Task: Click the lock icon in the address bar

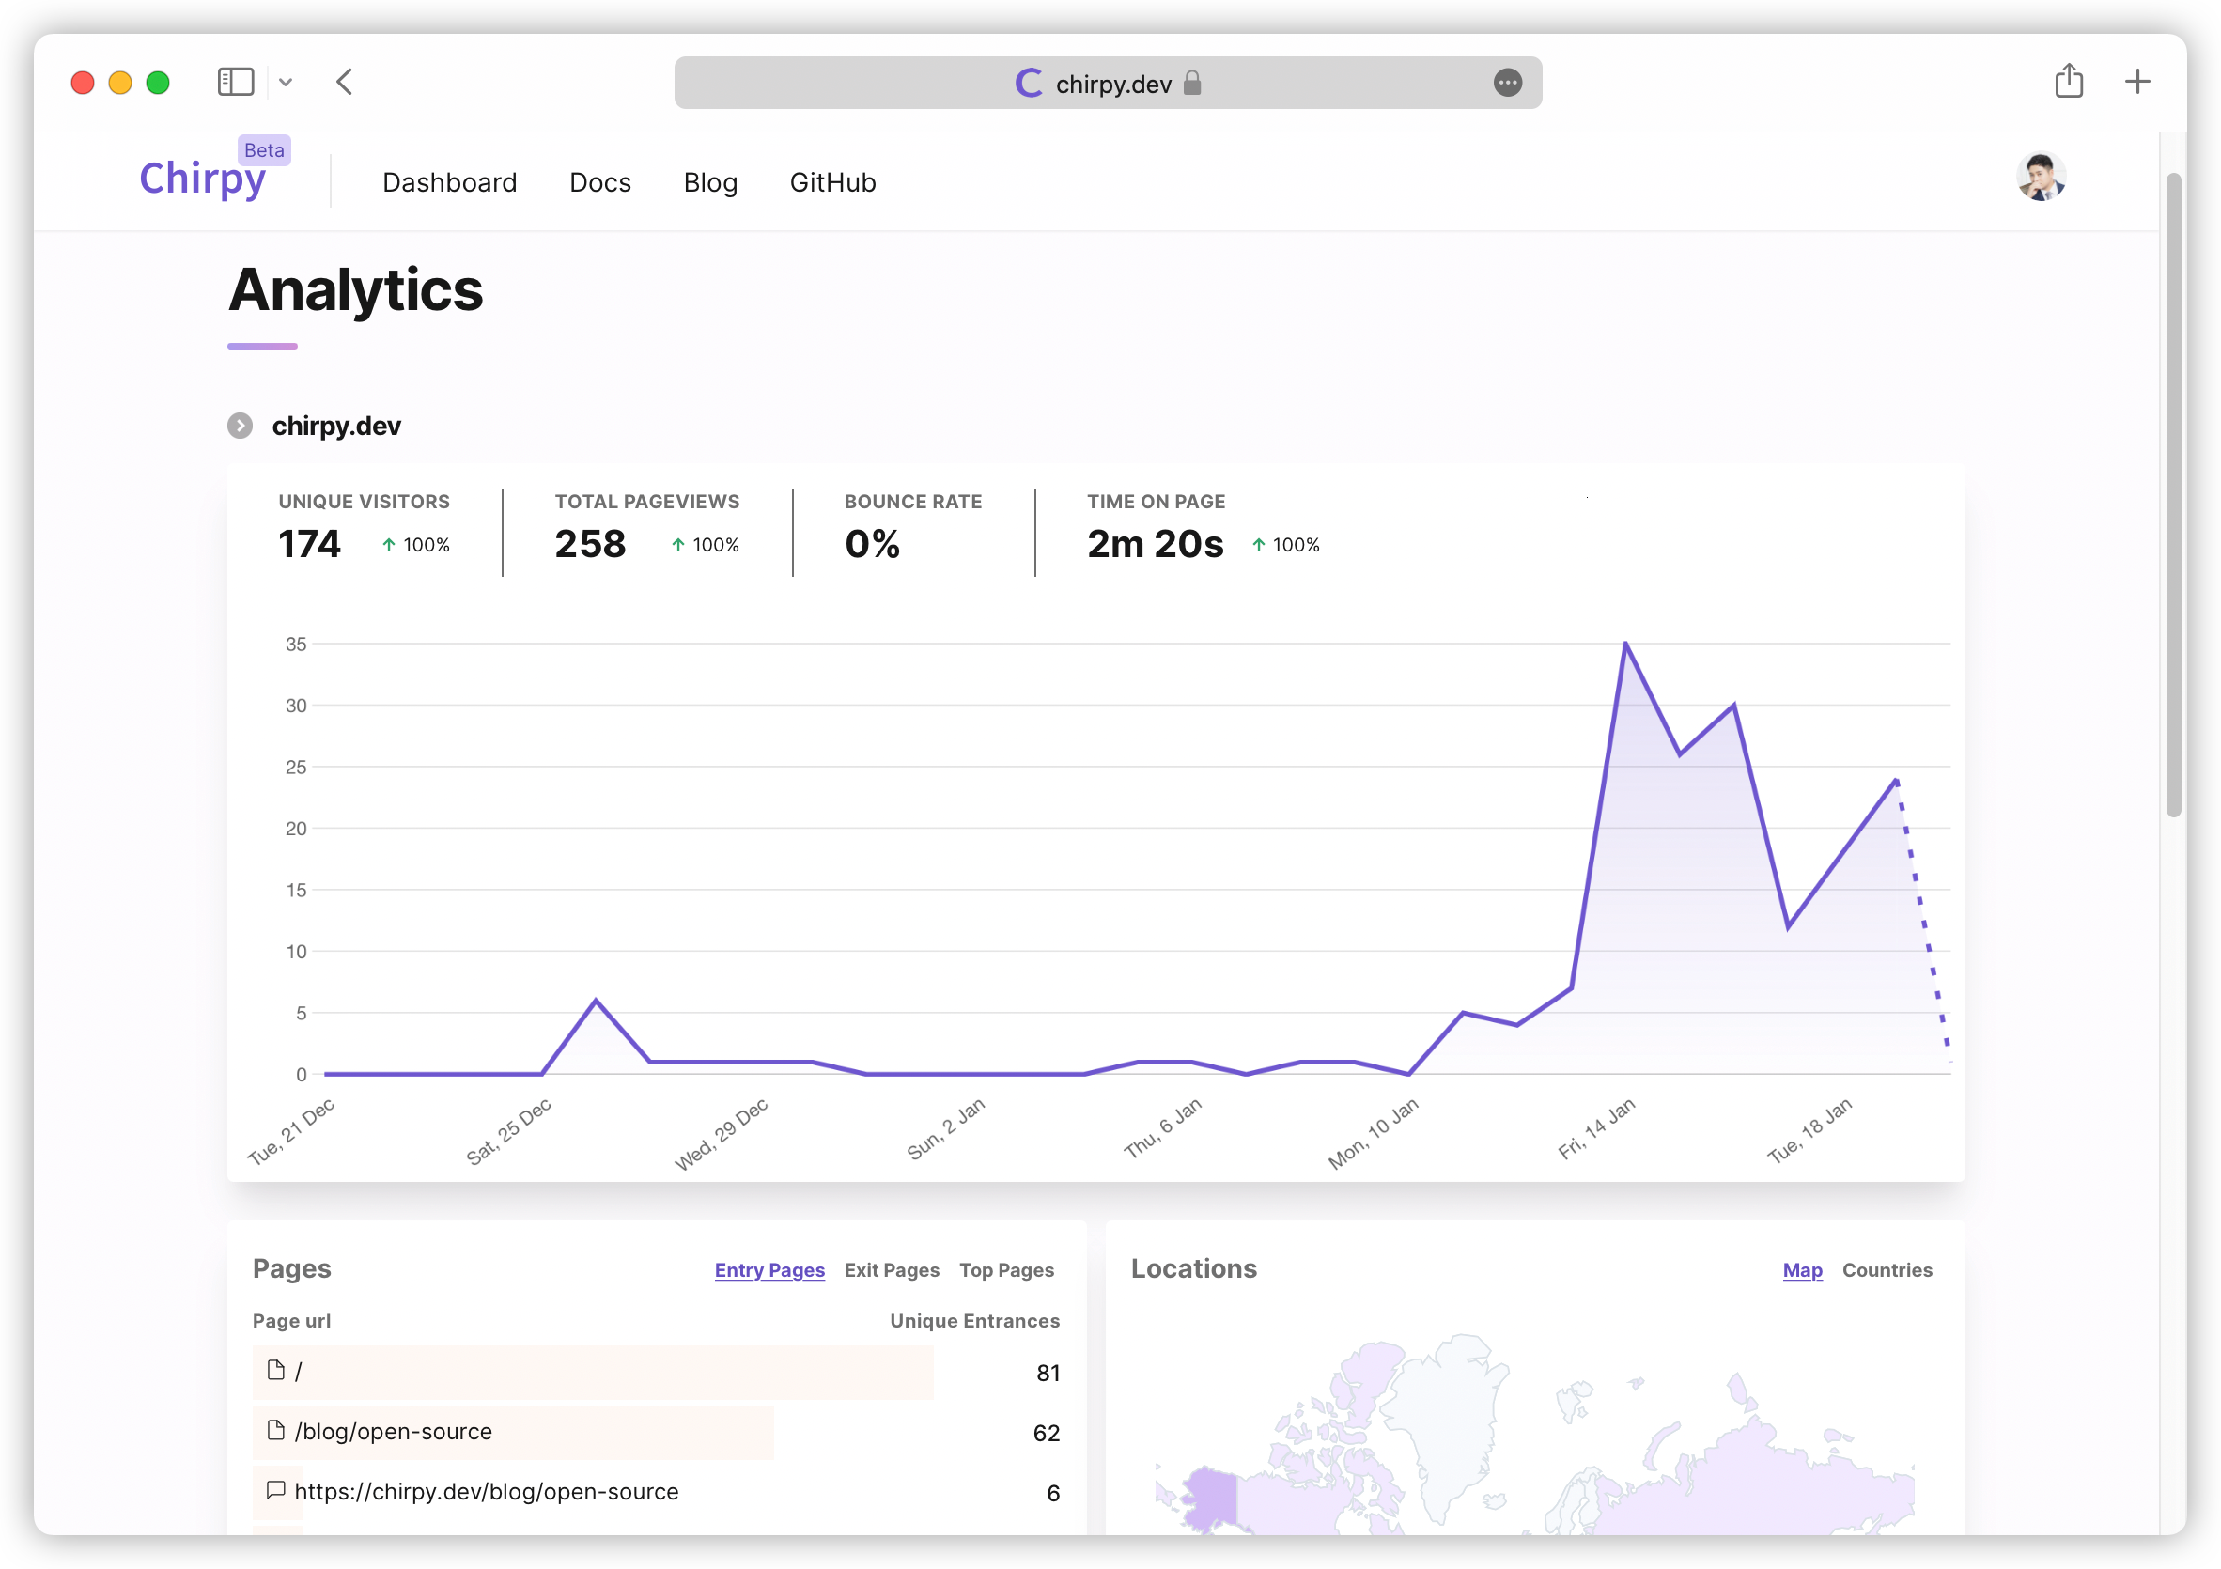Action: tap(1191, 85)
